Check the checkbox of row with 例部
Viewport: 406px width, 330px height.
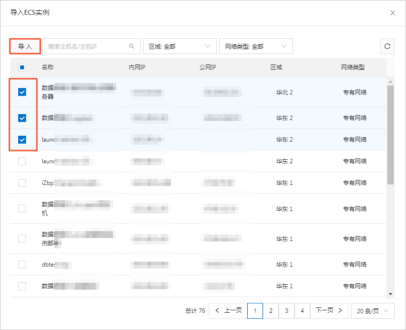pos(22,239)
